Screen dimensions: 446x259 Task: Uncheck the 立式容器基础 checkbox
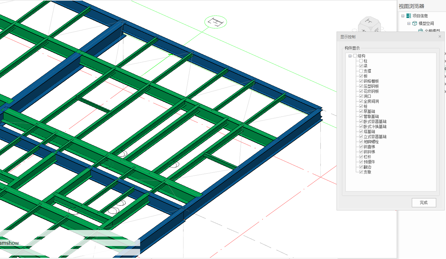[361, 137]
